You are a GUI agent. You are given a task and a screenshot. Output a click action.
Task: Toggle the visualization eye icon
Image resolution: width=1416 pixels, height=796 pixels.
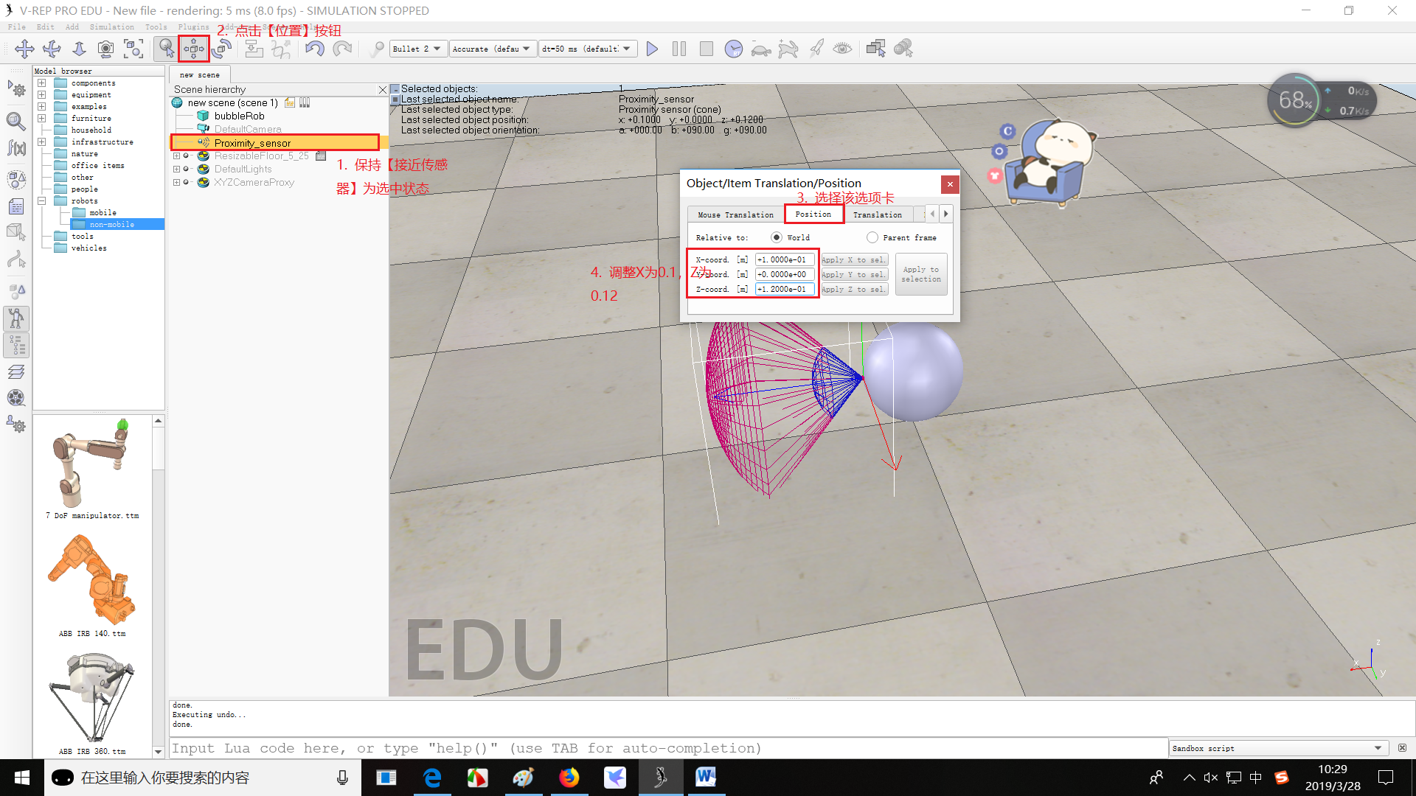pyautogui.click(x=842, y=49)
